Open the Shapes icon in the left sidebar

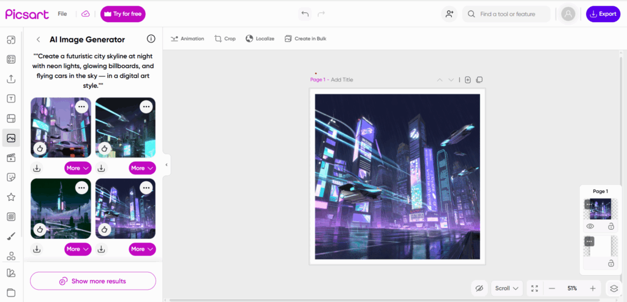(x=11, y=256)
